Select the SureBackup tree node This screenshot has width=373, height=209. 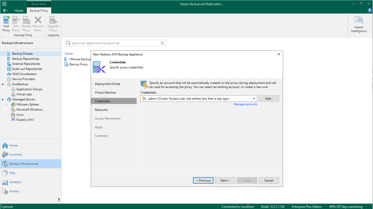click(x=20, y=84)
